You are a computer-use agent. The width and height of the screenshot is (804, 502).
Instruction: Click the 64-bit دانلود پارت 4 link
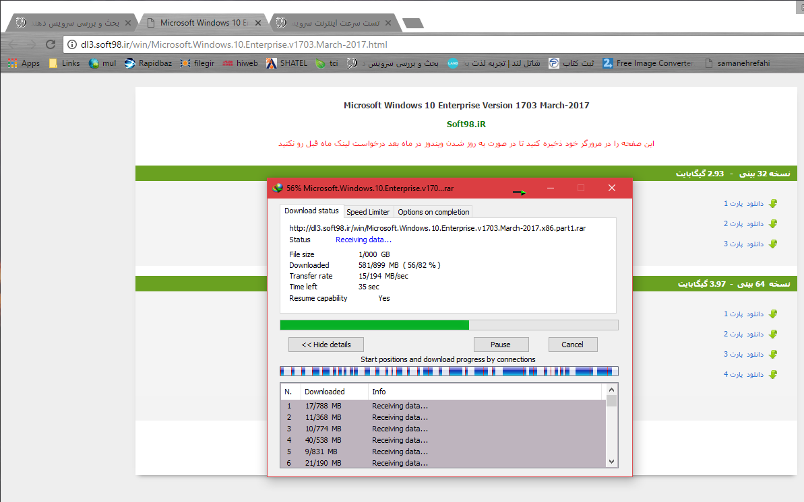pyautogui.click(x=743, y=374)
